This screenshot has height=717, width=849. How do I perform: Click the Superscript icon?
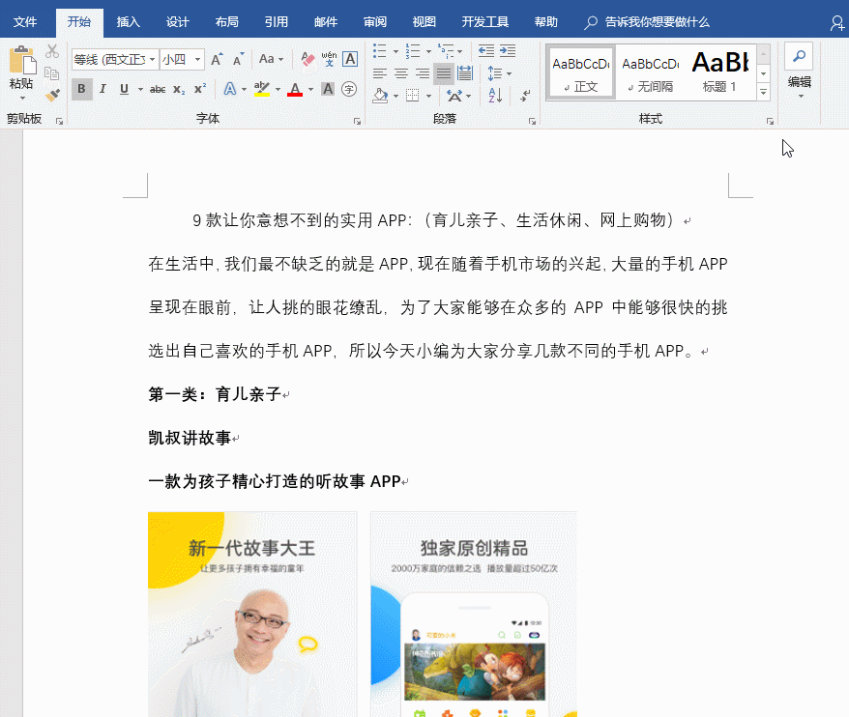pos(200,90)
